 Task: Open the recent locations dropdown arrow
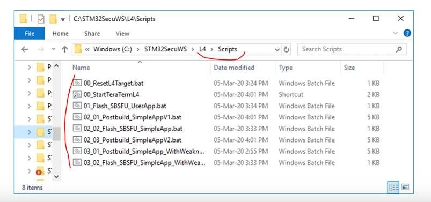[x=54, y=49]
